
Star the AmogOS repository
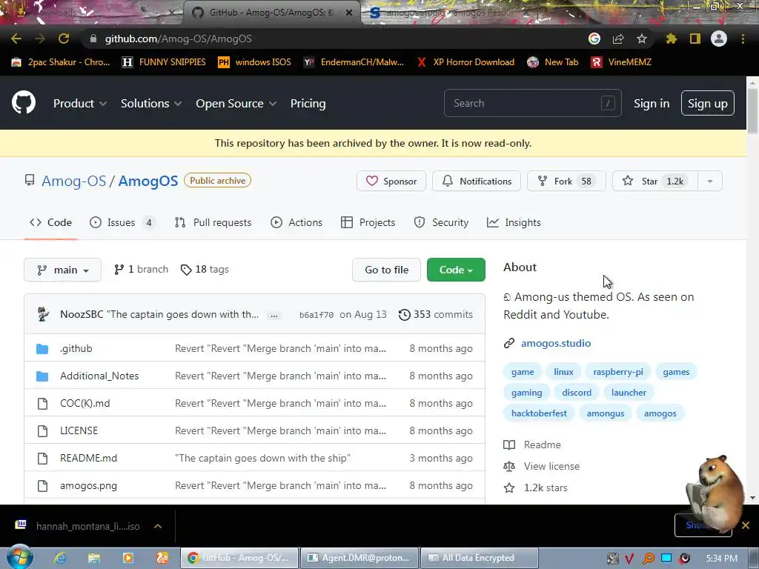tap(655, 181)
